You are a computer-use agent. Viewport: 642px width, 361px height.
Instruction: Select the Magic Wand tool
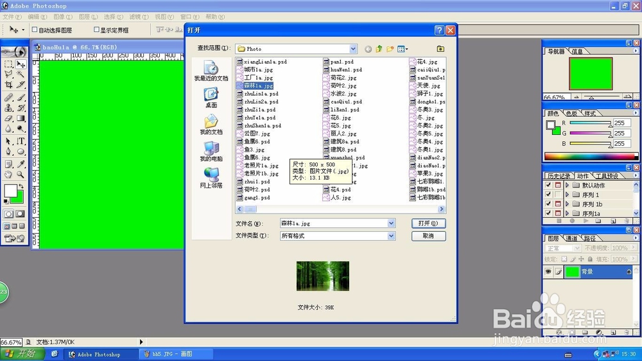click(21, 74)
